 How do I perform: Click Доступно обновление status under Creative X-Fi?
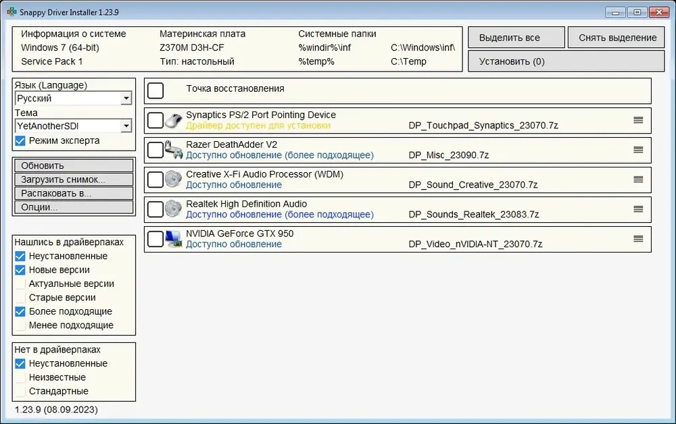click(x=234, y=185)
